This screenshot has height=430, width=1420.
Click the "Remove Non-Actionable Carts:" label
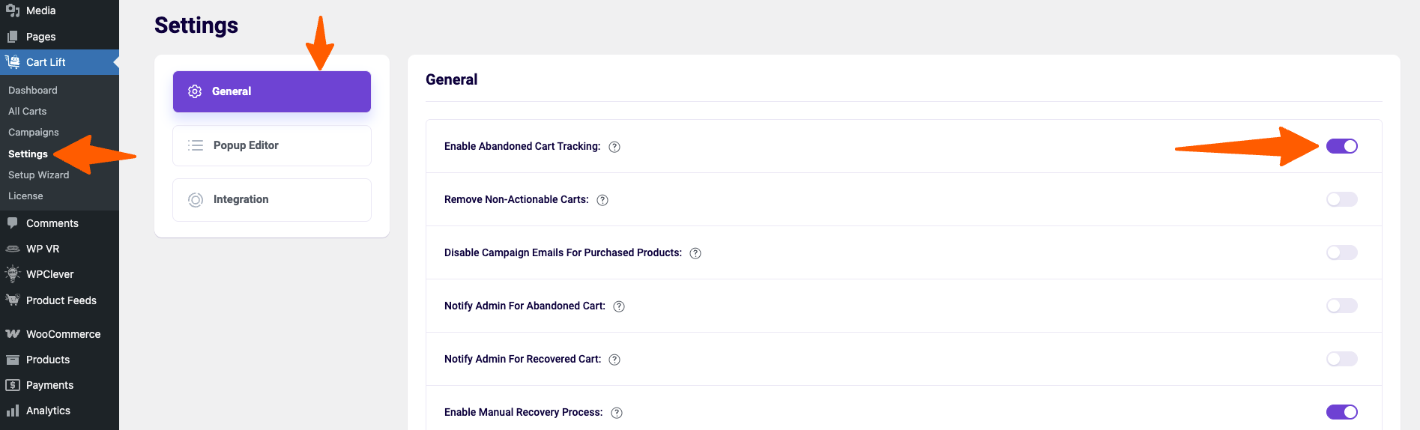(516, 199)
